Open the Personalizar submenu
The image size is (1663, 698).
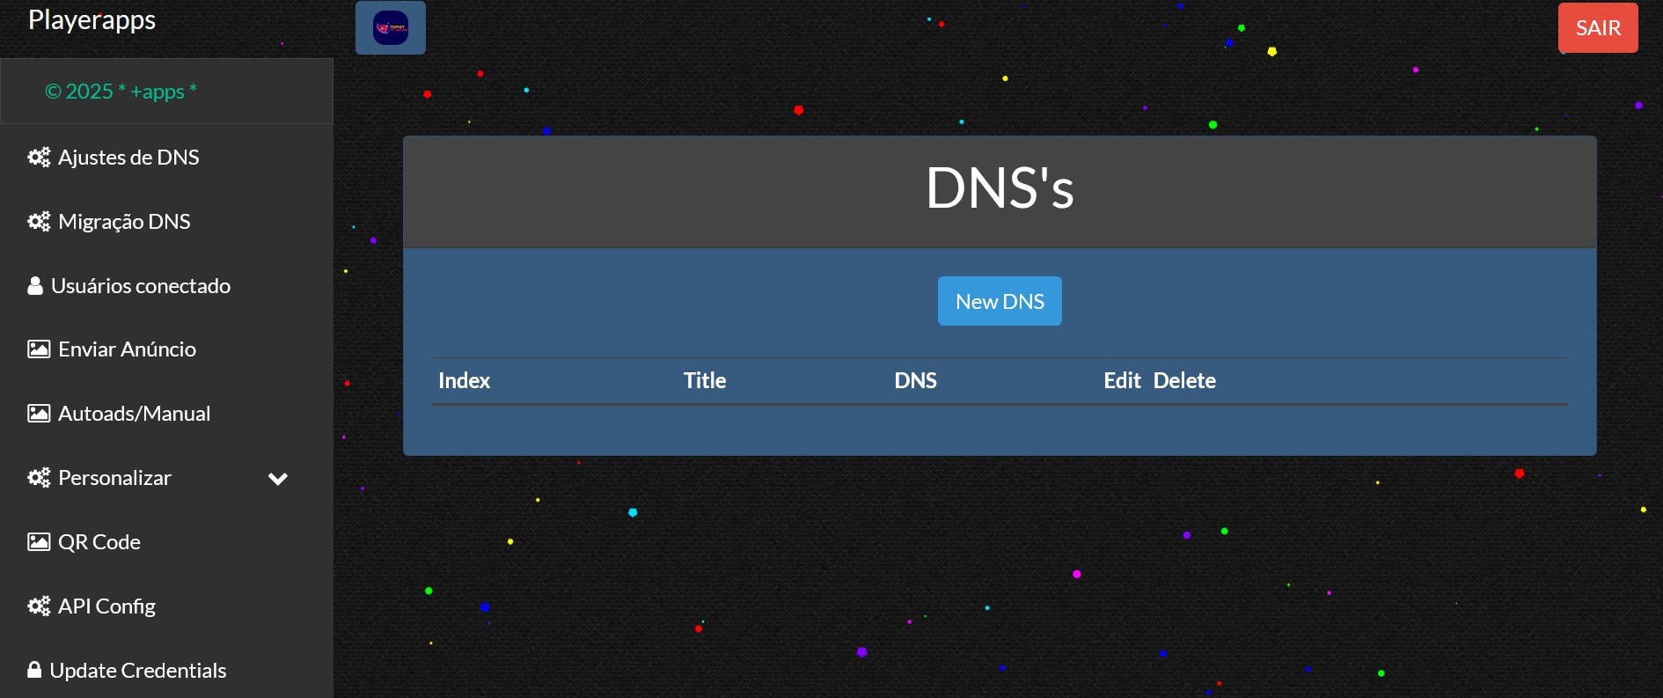[114, 478]
